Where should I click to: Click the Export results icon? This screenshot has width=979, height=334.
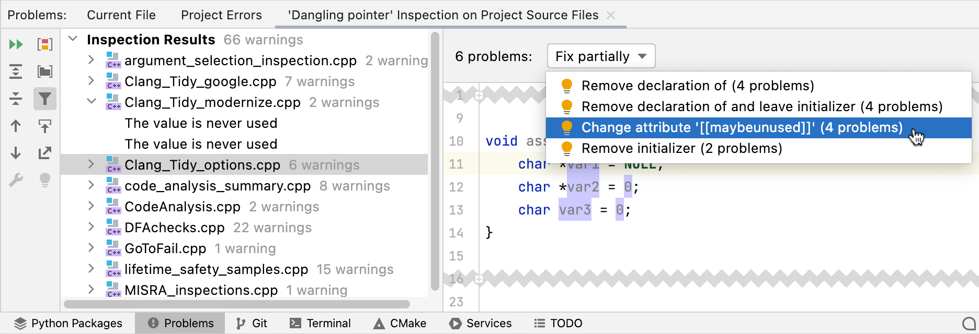[45, 153]
